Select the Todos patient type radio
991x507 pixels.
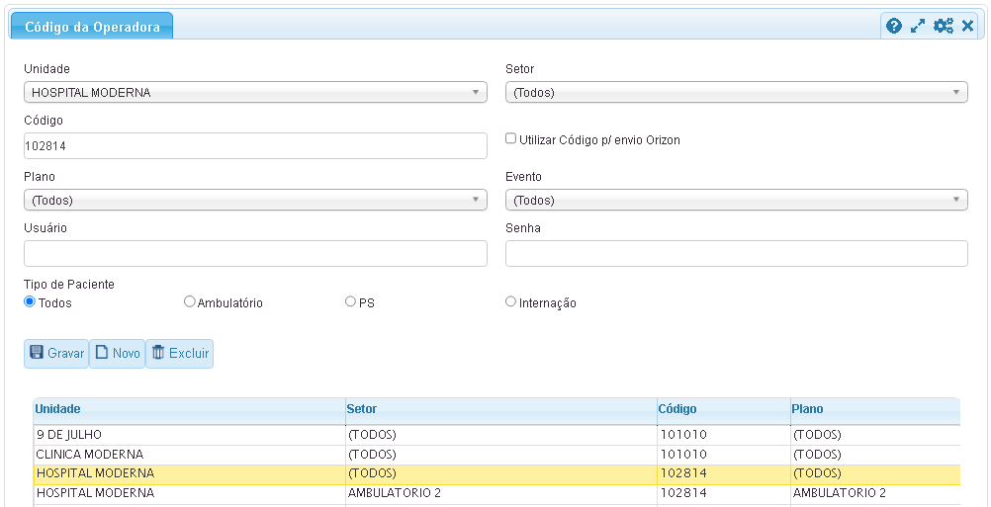[30, 302]
